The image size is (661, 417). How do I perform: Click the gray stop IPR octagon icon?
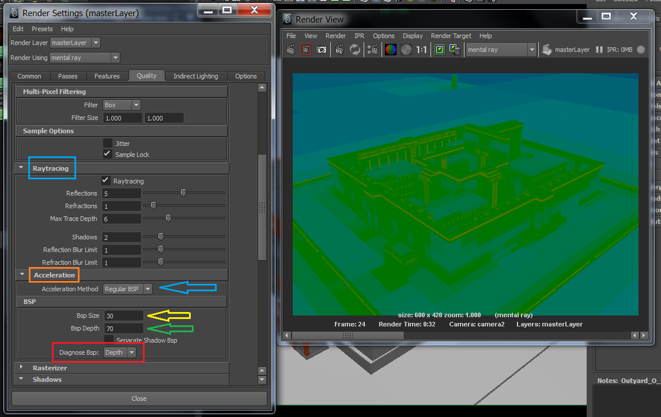tap(641, 50)
